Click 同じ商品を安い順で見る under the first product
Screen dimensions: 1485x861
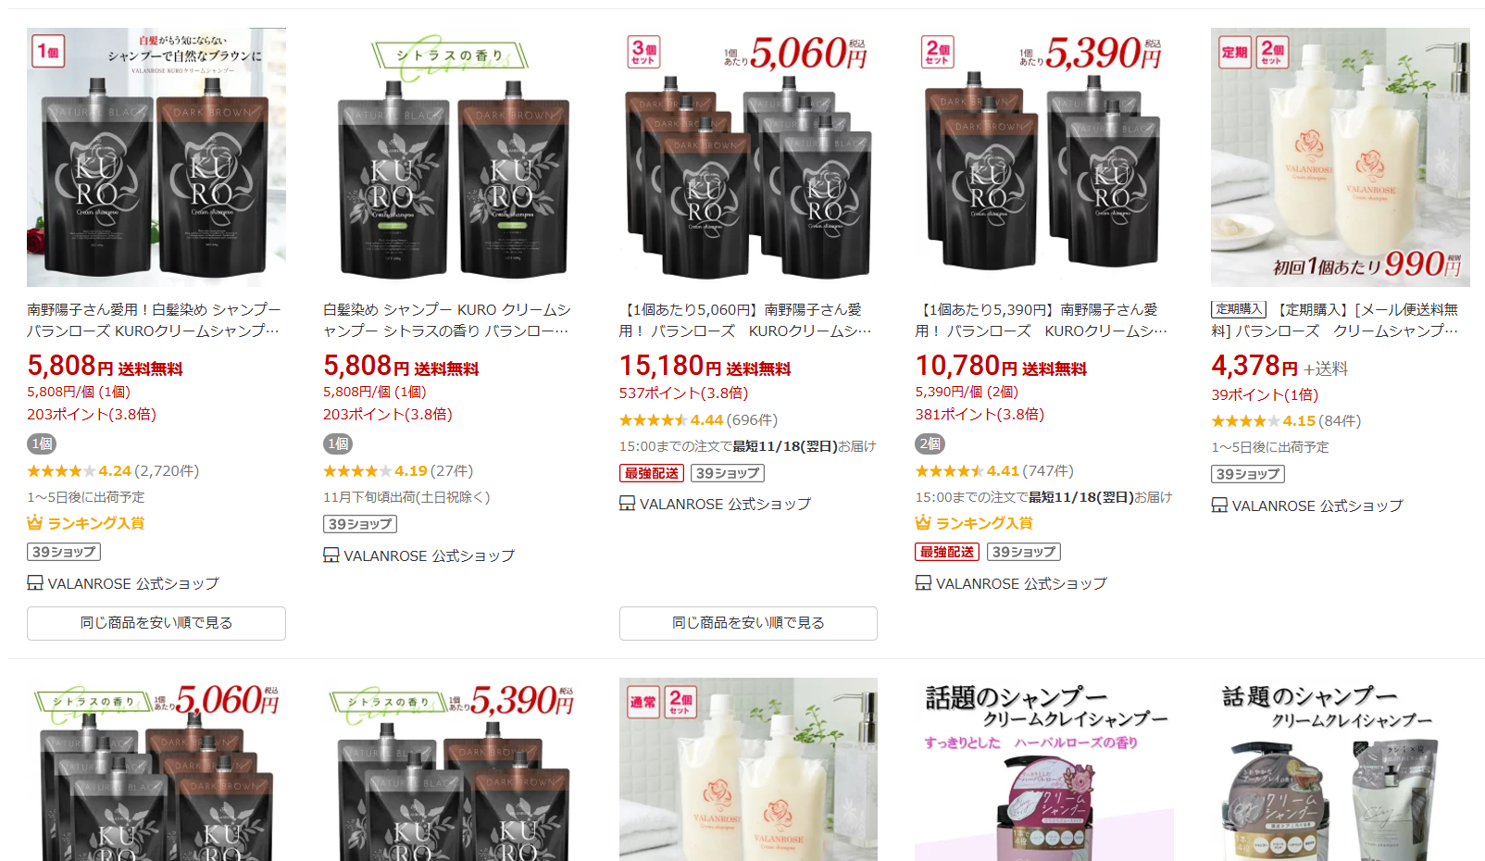156,623
